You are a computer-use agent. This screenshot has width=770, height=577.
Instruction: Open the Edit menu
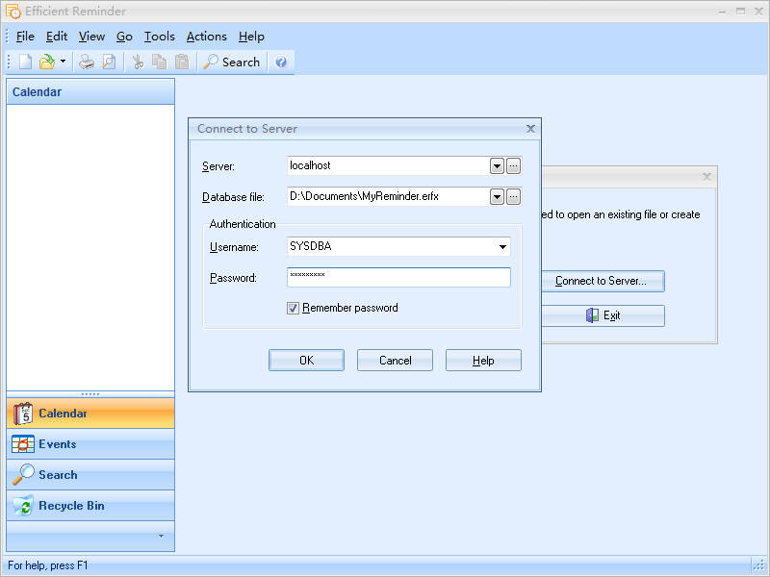(57, 37)
